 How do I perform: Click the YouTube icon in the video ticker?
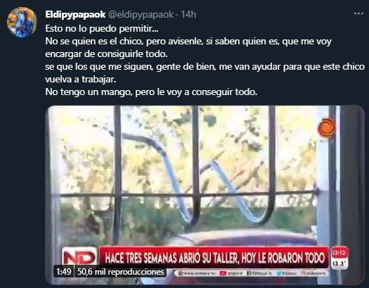223,273
